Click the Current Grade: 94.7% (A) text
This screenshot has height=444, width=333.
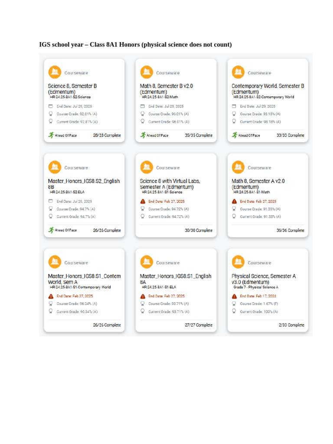point(76,217)
